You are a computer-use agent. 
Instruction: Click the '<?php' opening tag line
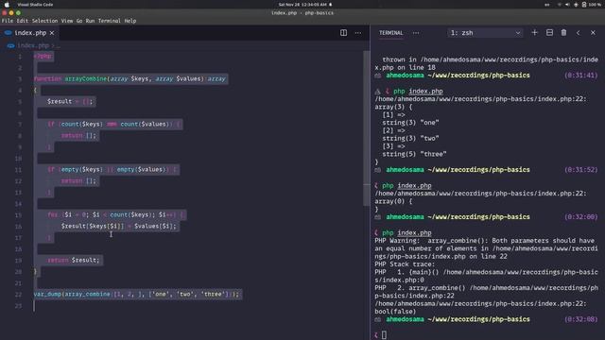click(43, 57)
